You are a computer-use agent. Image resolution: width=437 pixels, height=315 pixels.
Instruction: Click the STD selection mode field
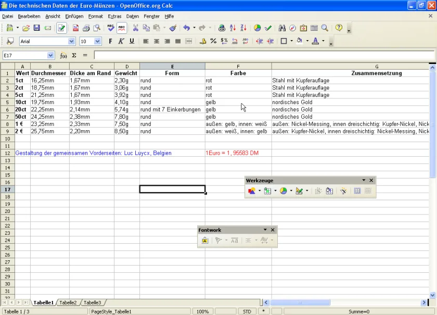pos(247,312)
